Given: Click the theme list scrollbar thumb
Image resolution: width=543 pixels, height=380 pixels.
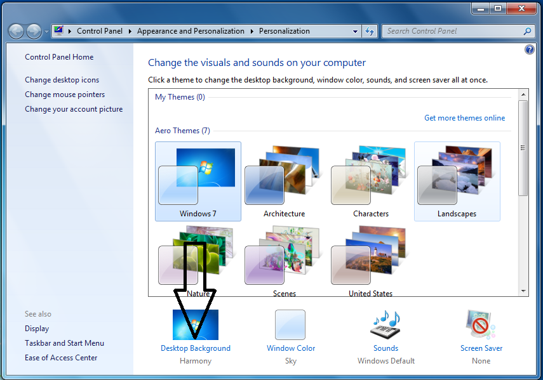Looking at the screenshot, I should tap(523, 148).
